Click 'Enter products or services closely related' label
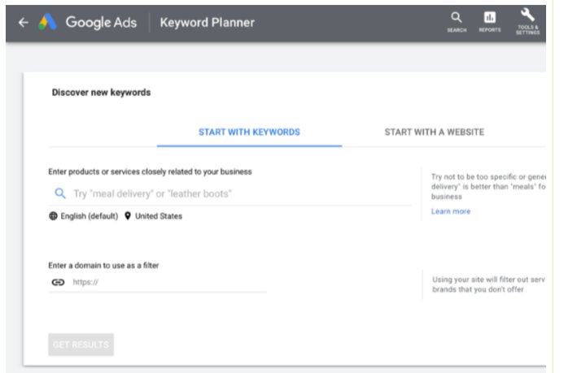Viewport: 564px width, 373px height. pos(150,171)
